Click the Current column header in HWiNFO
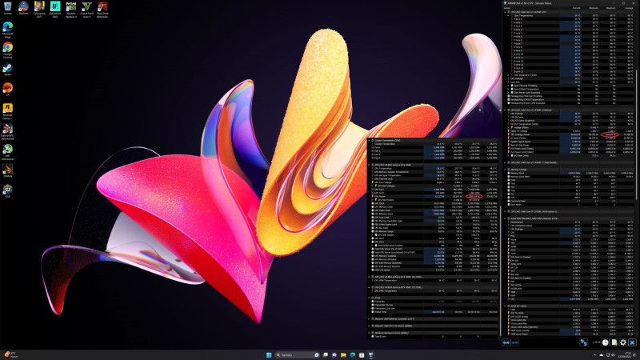Screen dimensions: 640x360 click(x=576, y=8)
